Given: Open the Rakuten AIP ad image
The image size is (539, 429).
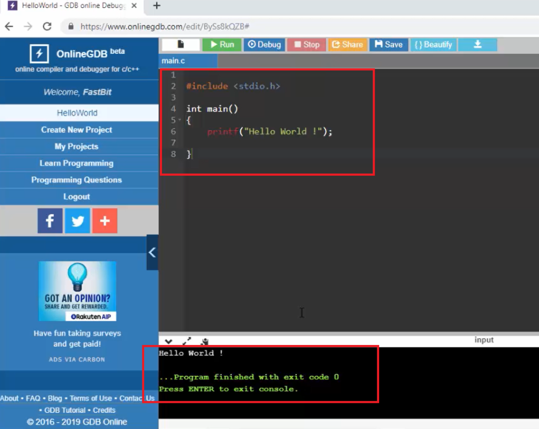Looking at the screenshot, I should pos(77,291).
